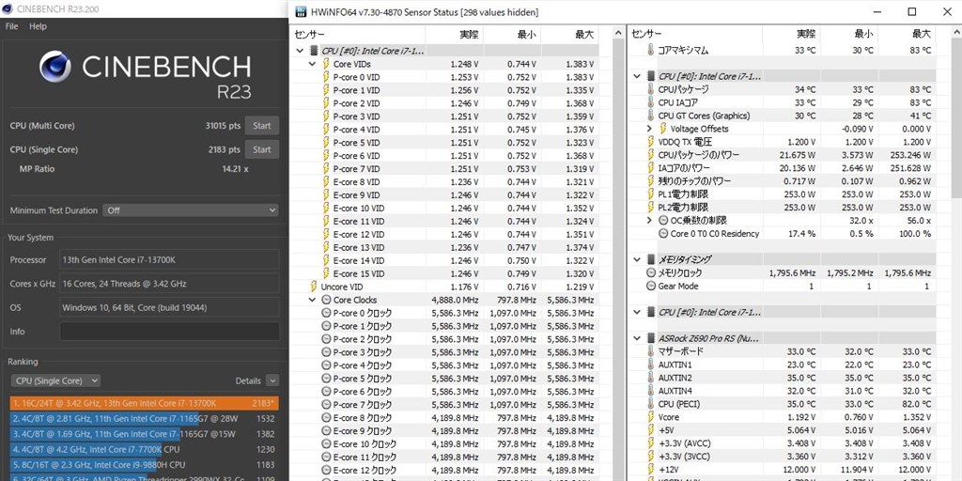Viewport: 962px width, 481px height.
Task: Click the P-core 3 VID lightning icon
Action: pos(326,116)
